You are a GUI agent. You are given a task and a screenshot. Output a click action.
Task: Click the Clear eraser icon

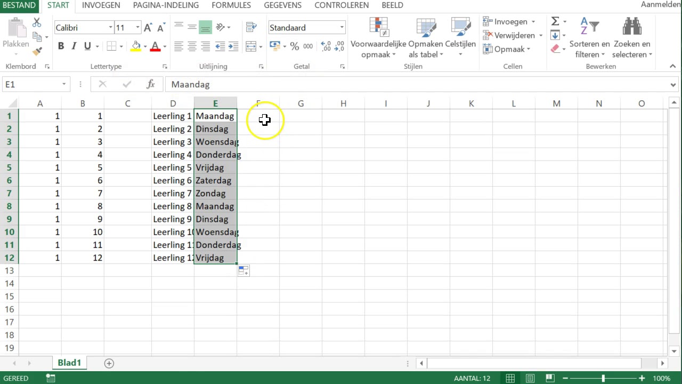555,49
